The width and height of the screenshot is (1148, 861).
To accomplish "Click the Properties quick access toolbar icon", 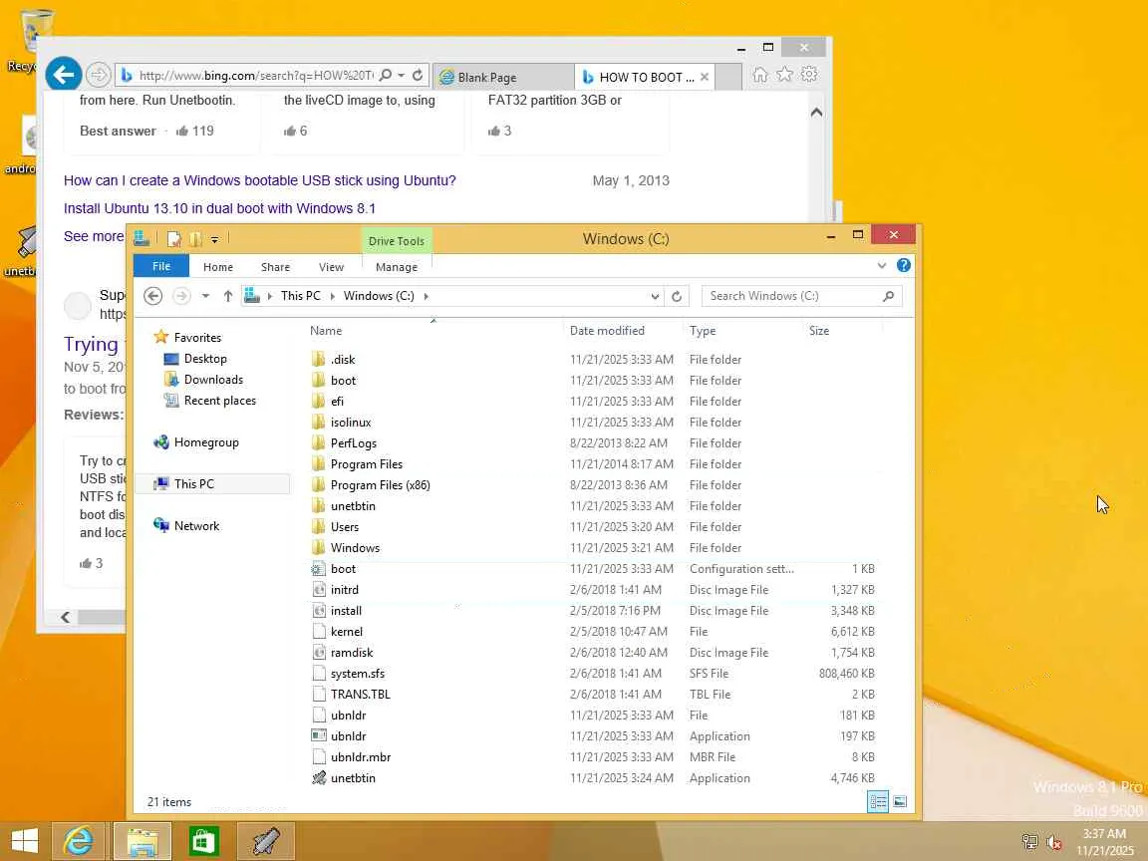I will [x=174, y=239].
